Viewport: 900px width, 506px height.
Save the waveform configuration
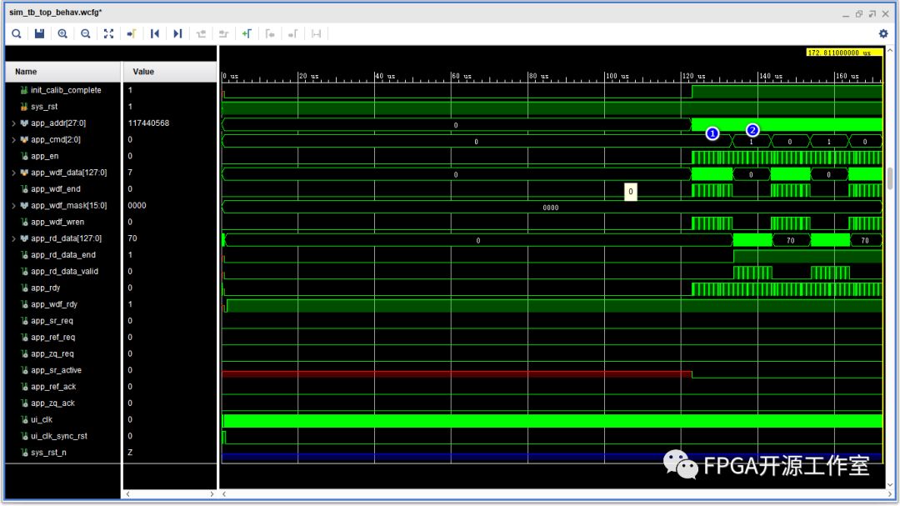point(39,33)
